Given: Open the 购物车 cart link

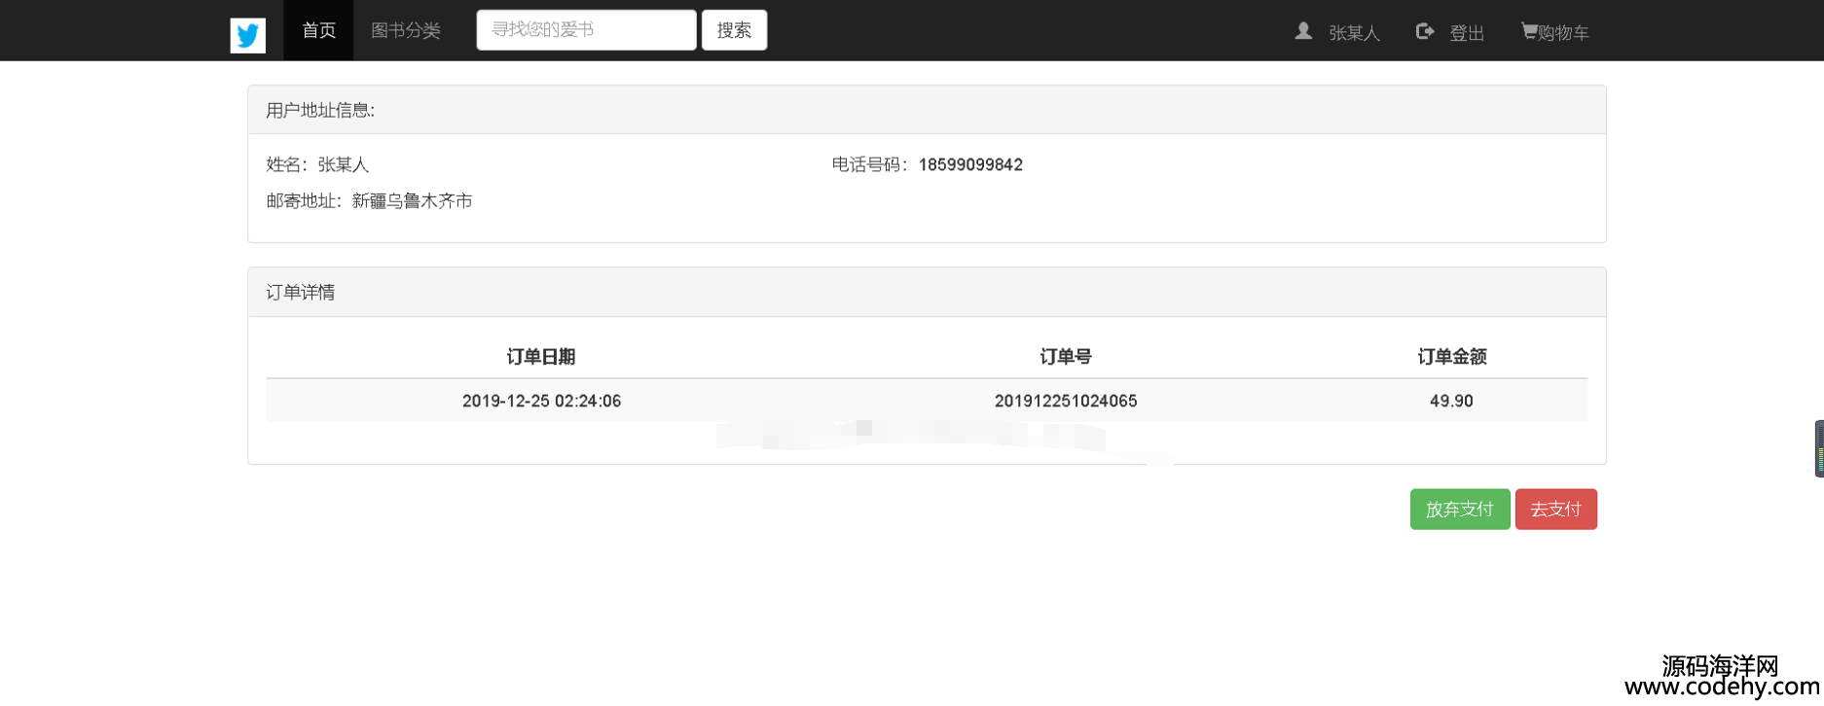Looking at the screenshot, I should [1563, 33].
